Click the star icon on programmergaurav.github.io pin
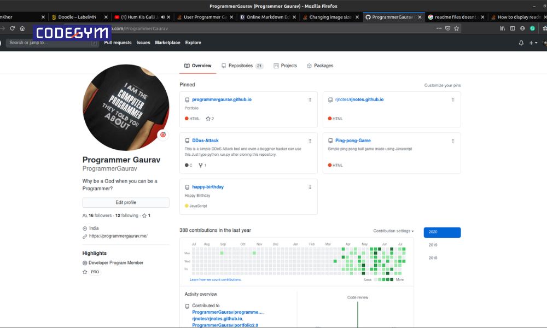 [208, 118]
